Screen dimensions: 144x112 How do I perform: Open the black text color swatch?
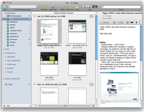[x=132, y=23]
